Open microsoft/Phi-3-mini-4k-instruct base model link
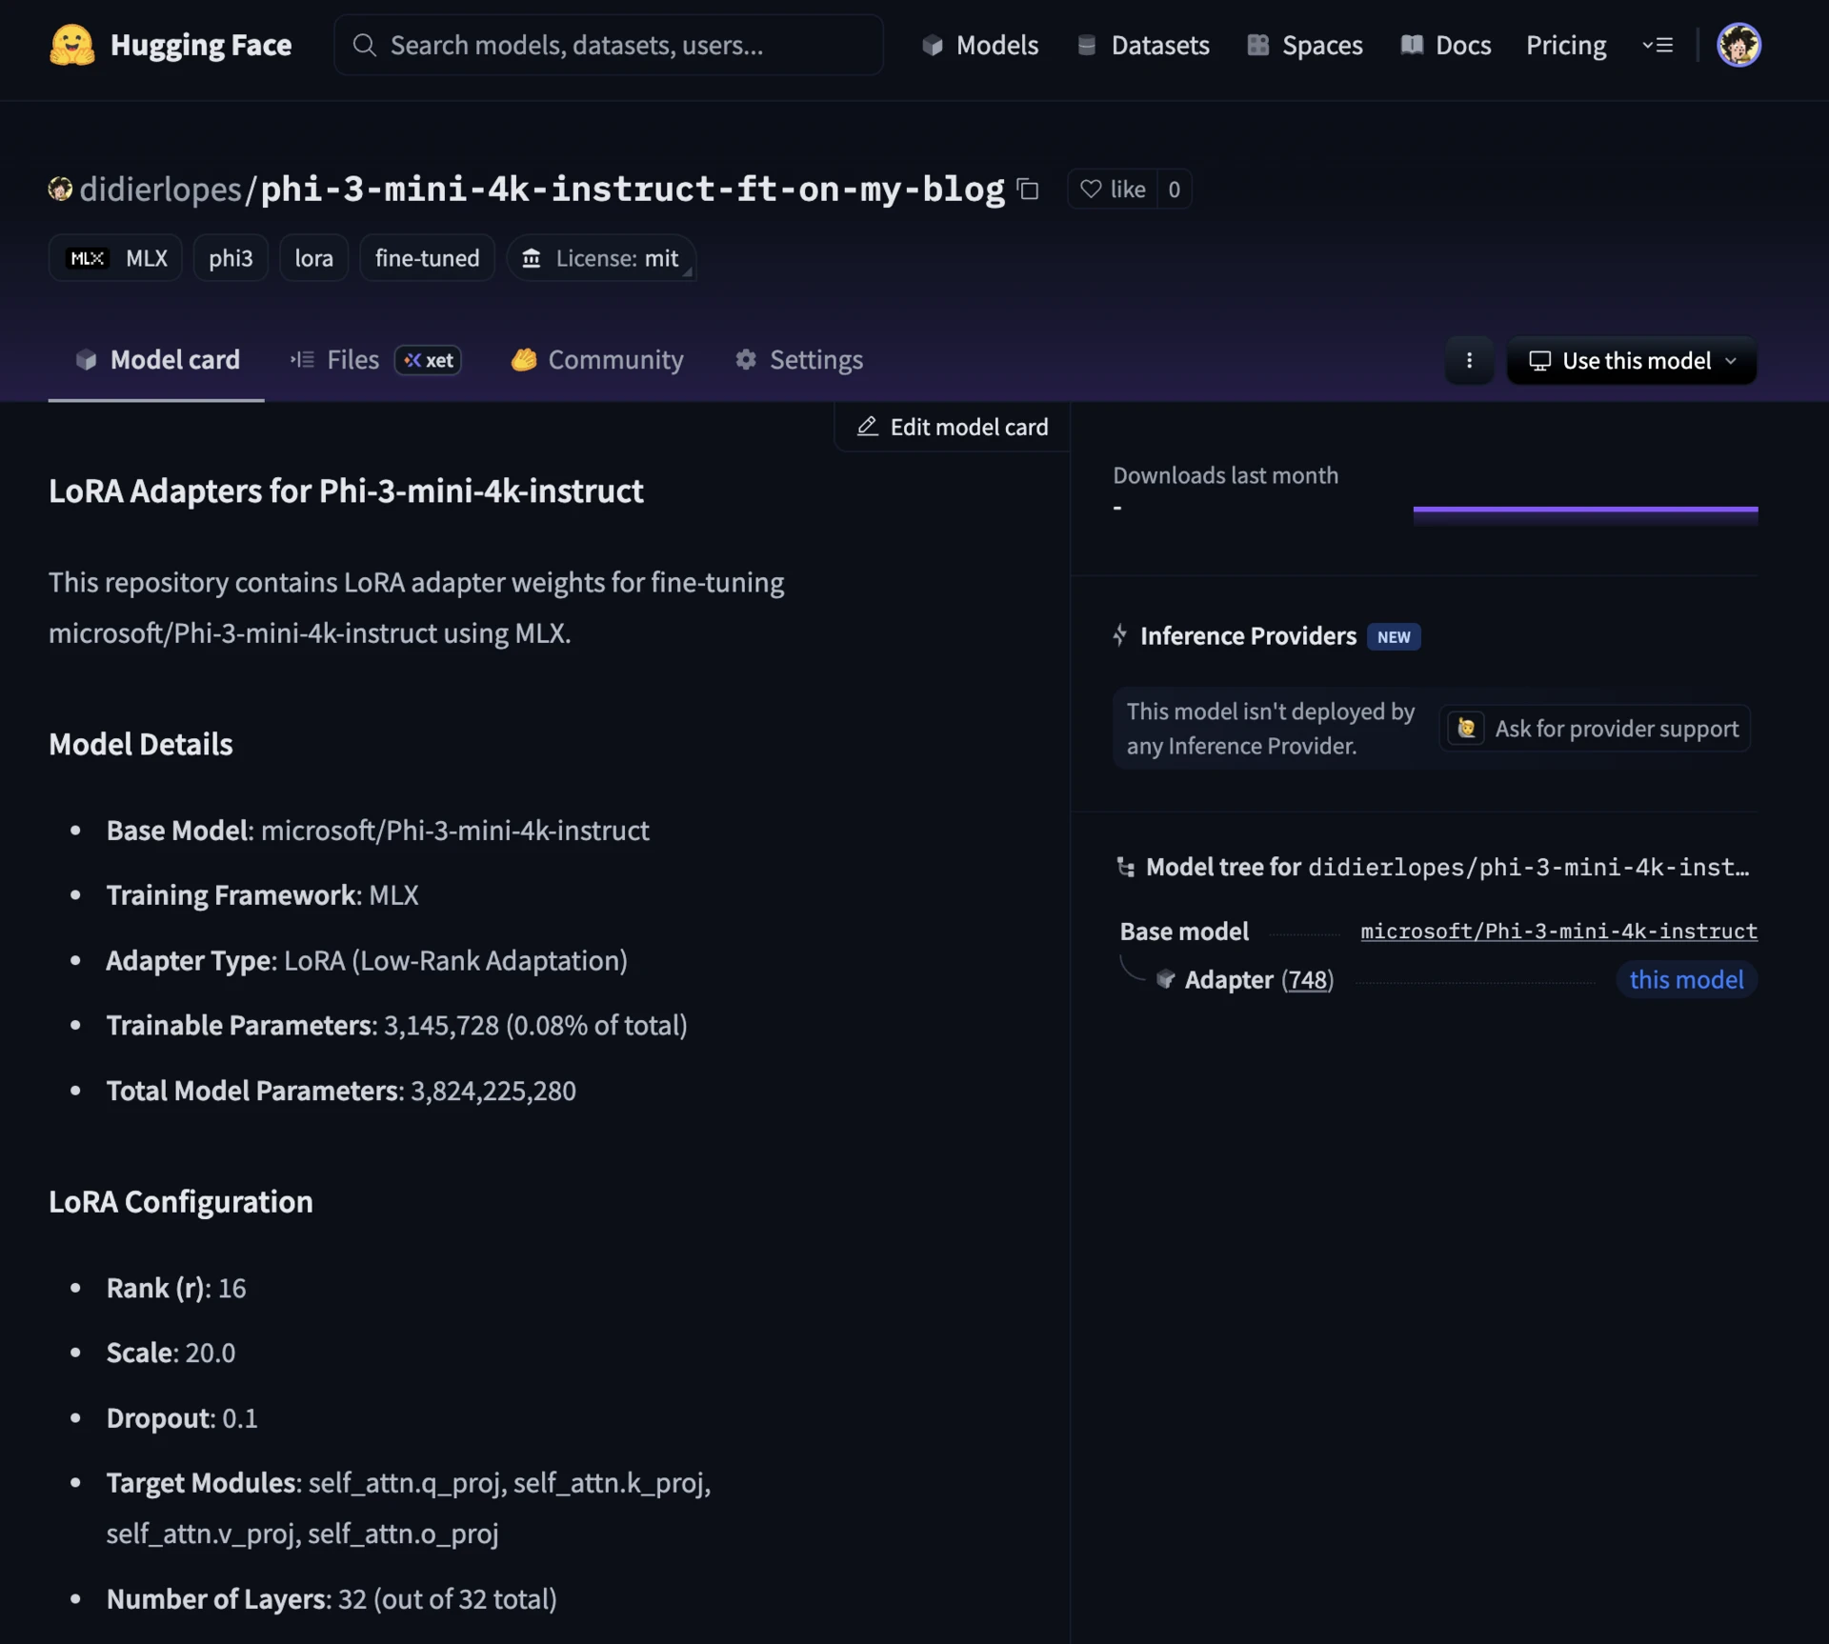The width and height of the screenshot is (1829, 1644). pos(1558,931)
